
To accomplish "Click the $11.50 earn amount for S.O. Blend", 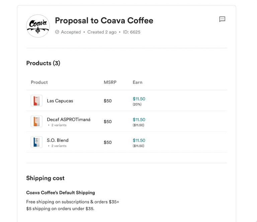I will (x=139, y=141).
